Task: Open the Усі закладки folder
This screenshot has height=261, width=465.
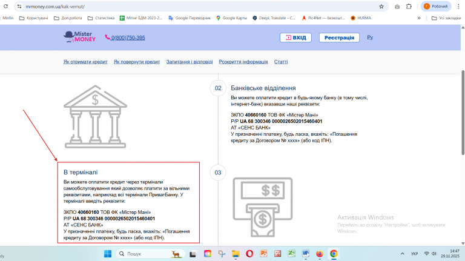Action: tap(446, 18)
